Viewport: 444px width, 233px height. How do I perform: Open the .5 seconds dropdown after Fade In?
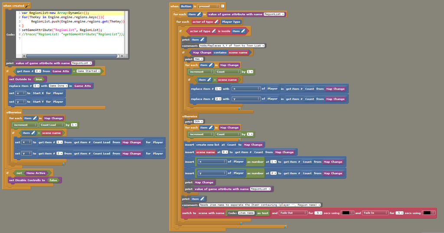(399, 213)
